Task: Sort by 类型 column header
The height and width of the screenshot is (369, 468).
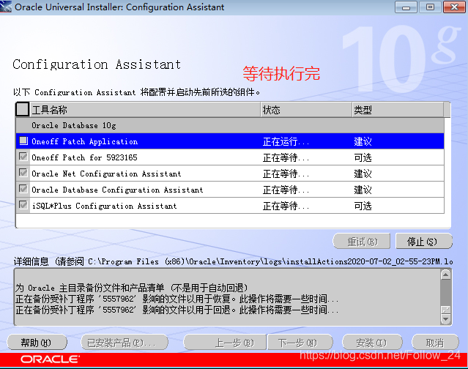Action: click(398, 110)
